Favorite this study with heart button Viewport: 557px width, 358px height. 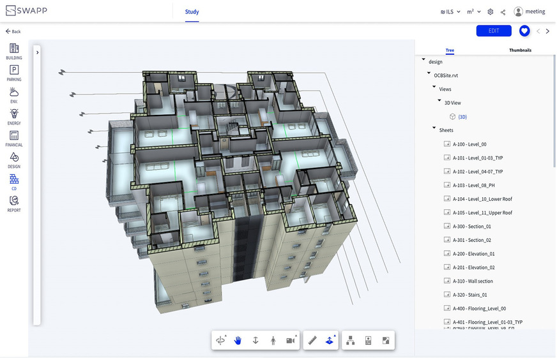(x=524, y=31)
